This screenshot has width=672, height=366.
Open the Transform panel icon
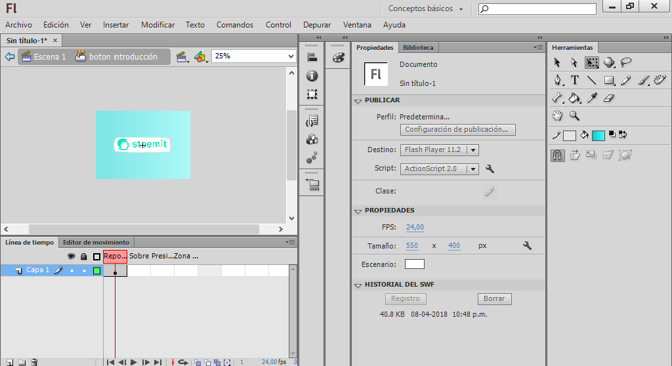click(x=312, y=94)
